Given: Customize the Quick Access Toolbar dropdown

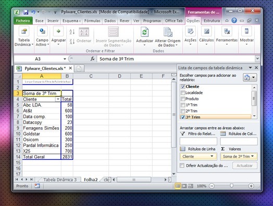Looking at the screenshot, I should click(x=55, y=12).
